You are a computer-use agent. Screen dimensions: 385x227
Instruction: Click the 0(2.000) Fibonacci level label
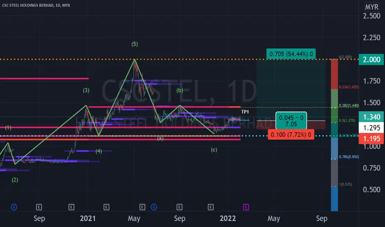pyautogui.click(x=345, y=57)
